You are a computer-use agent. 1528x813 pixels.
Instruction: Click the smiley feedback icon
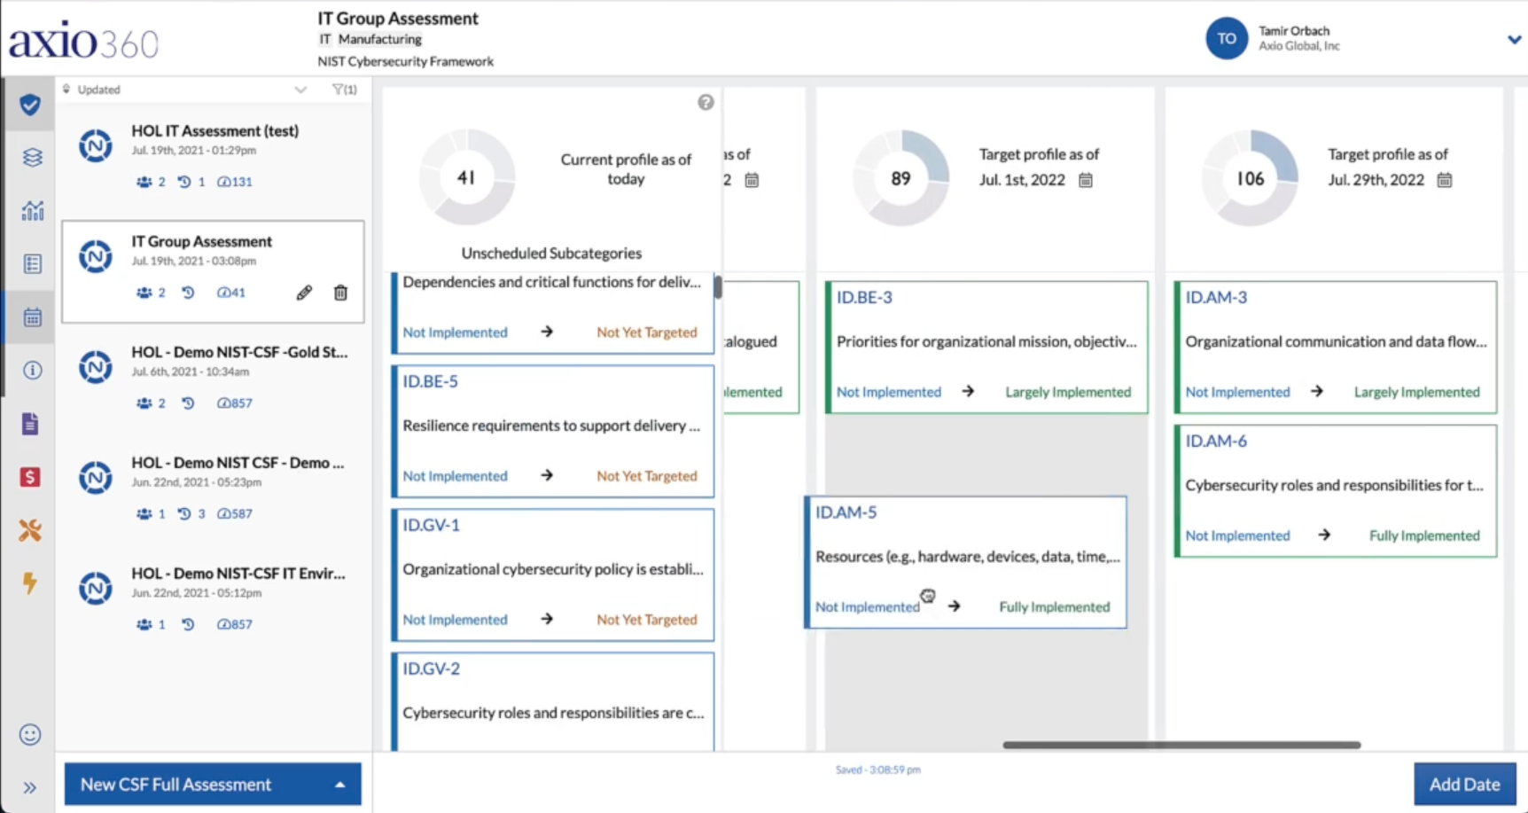tap(30, 734)
